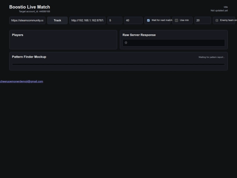Enable the Use min checkbox
Screen dimensions: 237x178
point(176,20)
